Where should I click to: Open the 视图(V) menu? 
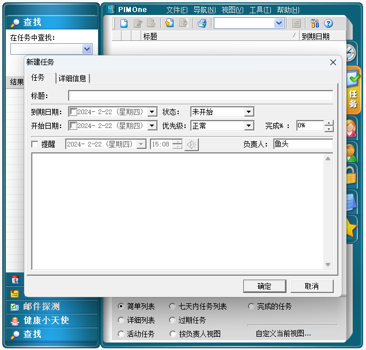tap(232, 10)
